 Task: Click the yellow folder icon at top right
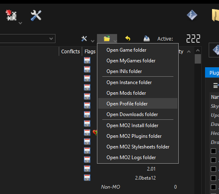click(x=215, y=15)
